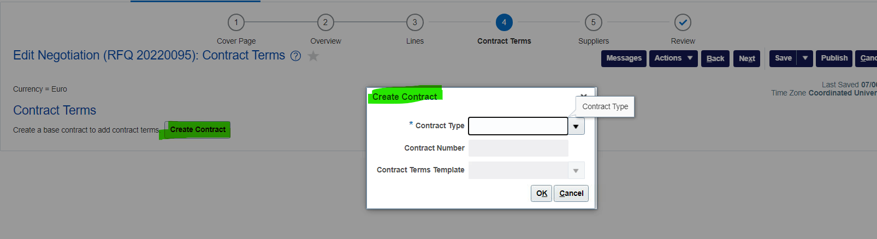The width and height of the screenshot is (877, 239).
Task: Open the Actions menu
Action: (673, 58)
